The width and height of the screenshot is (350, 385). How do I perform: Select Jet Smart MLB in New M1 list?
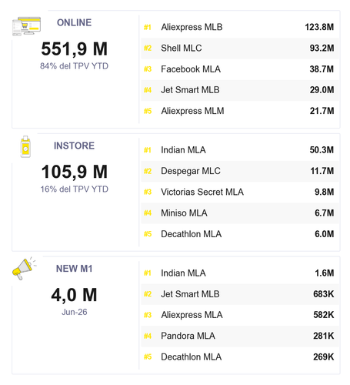pos(240,294)
